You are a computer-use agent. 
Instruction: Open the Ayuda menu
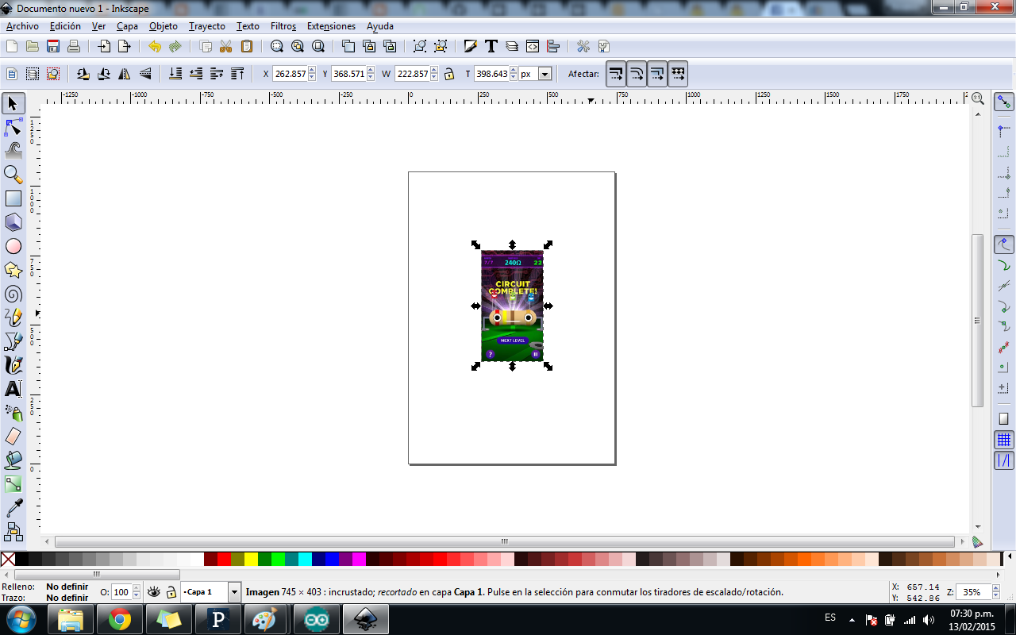tap(380, 26)
